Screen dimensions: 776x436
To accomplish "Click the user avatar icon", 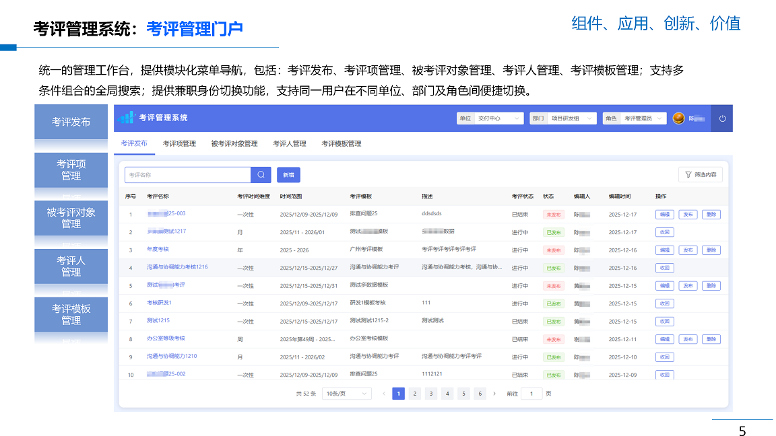I will pos(678,118).
